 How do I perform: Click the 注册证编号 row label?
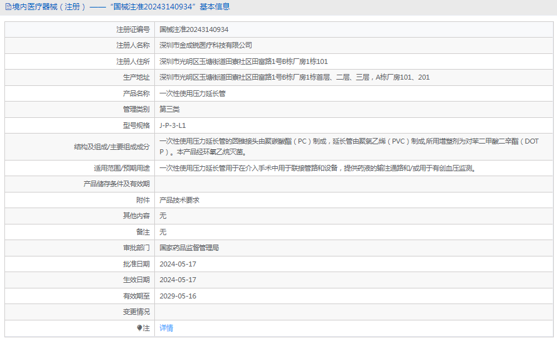click(133, 29)
